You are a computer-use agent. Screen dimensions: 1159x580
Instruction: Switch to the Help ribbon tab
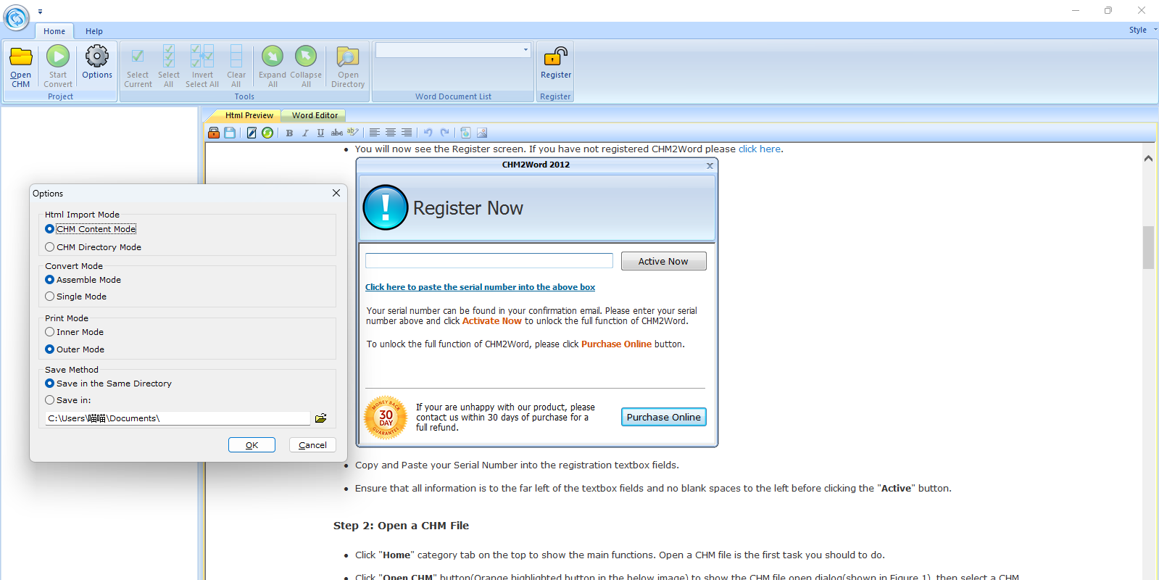94,31
